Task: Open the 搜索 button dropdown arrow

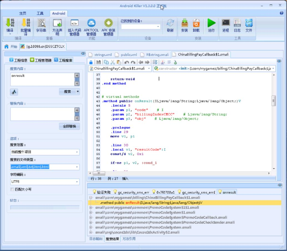Action: pos(78,91)
